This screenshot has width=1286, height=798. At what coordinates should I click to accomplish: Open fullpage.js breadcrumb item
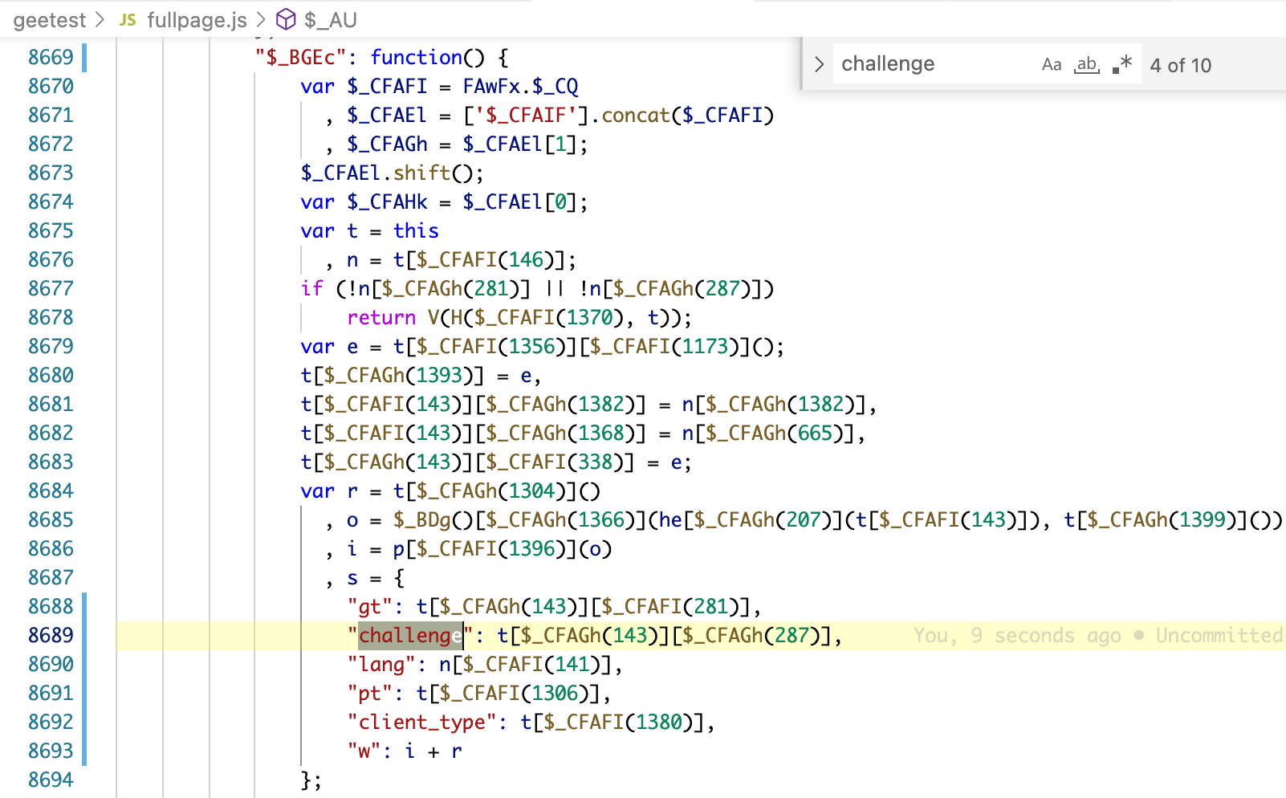[197, 20]
